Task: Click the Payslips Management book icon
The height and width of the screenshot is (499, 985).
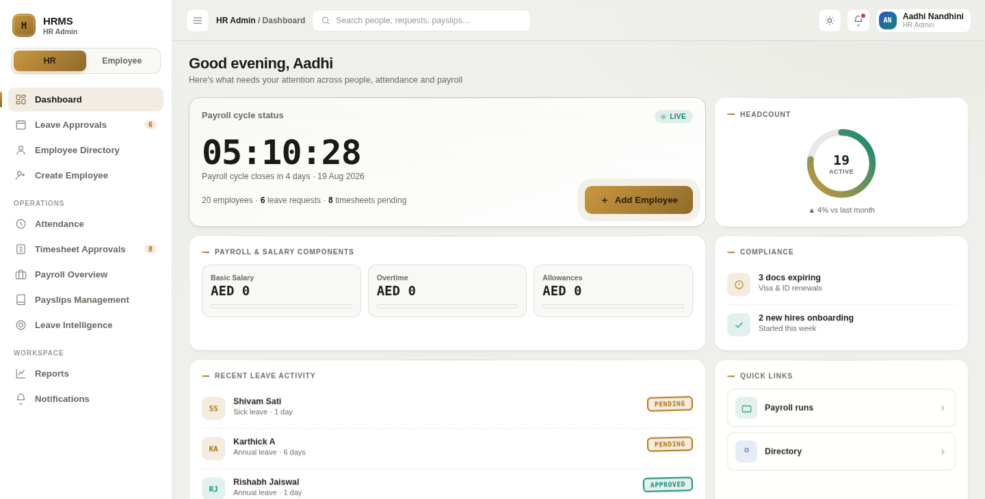Action: (x=21, y=299)
